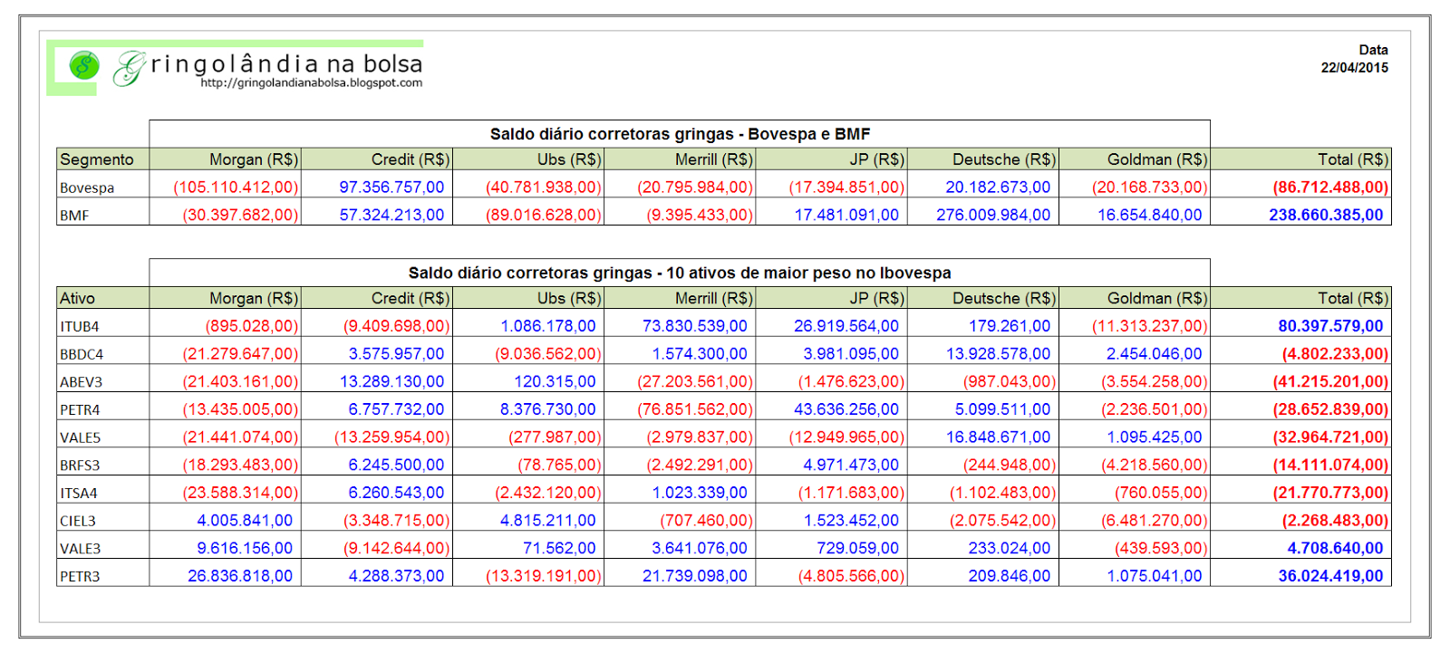Select the VALE3 row label
This screenshot has height=653, width=1450.
(80, 549)
